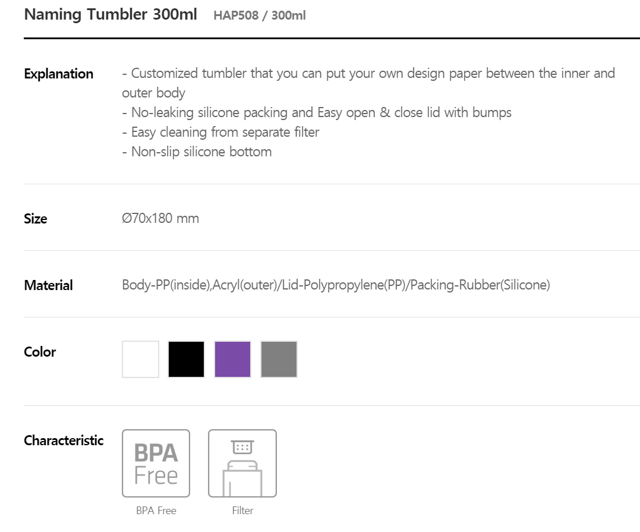640x532 pixels.
Task: Pick the gray color swatch
Action: (x=279, y=359)
